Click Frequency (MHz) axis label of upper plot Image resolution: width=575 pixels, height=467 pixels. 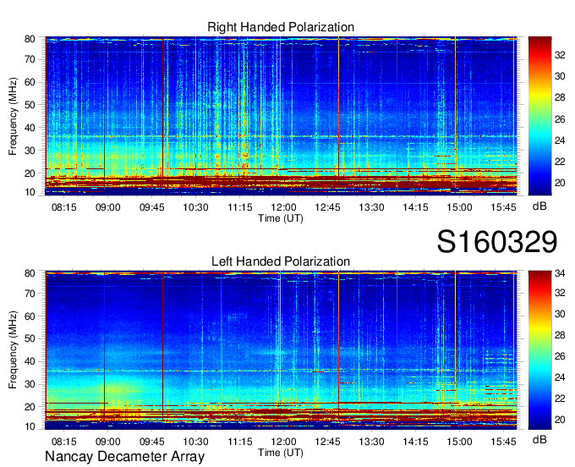13,116
